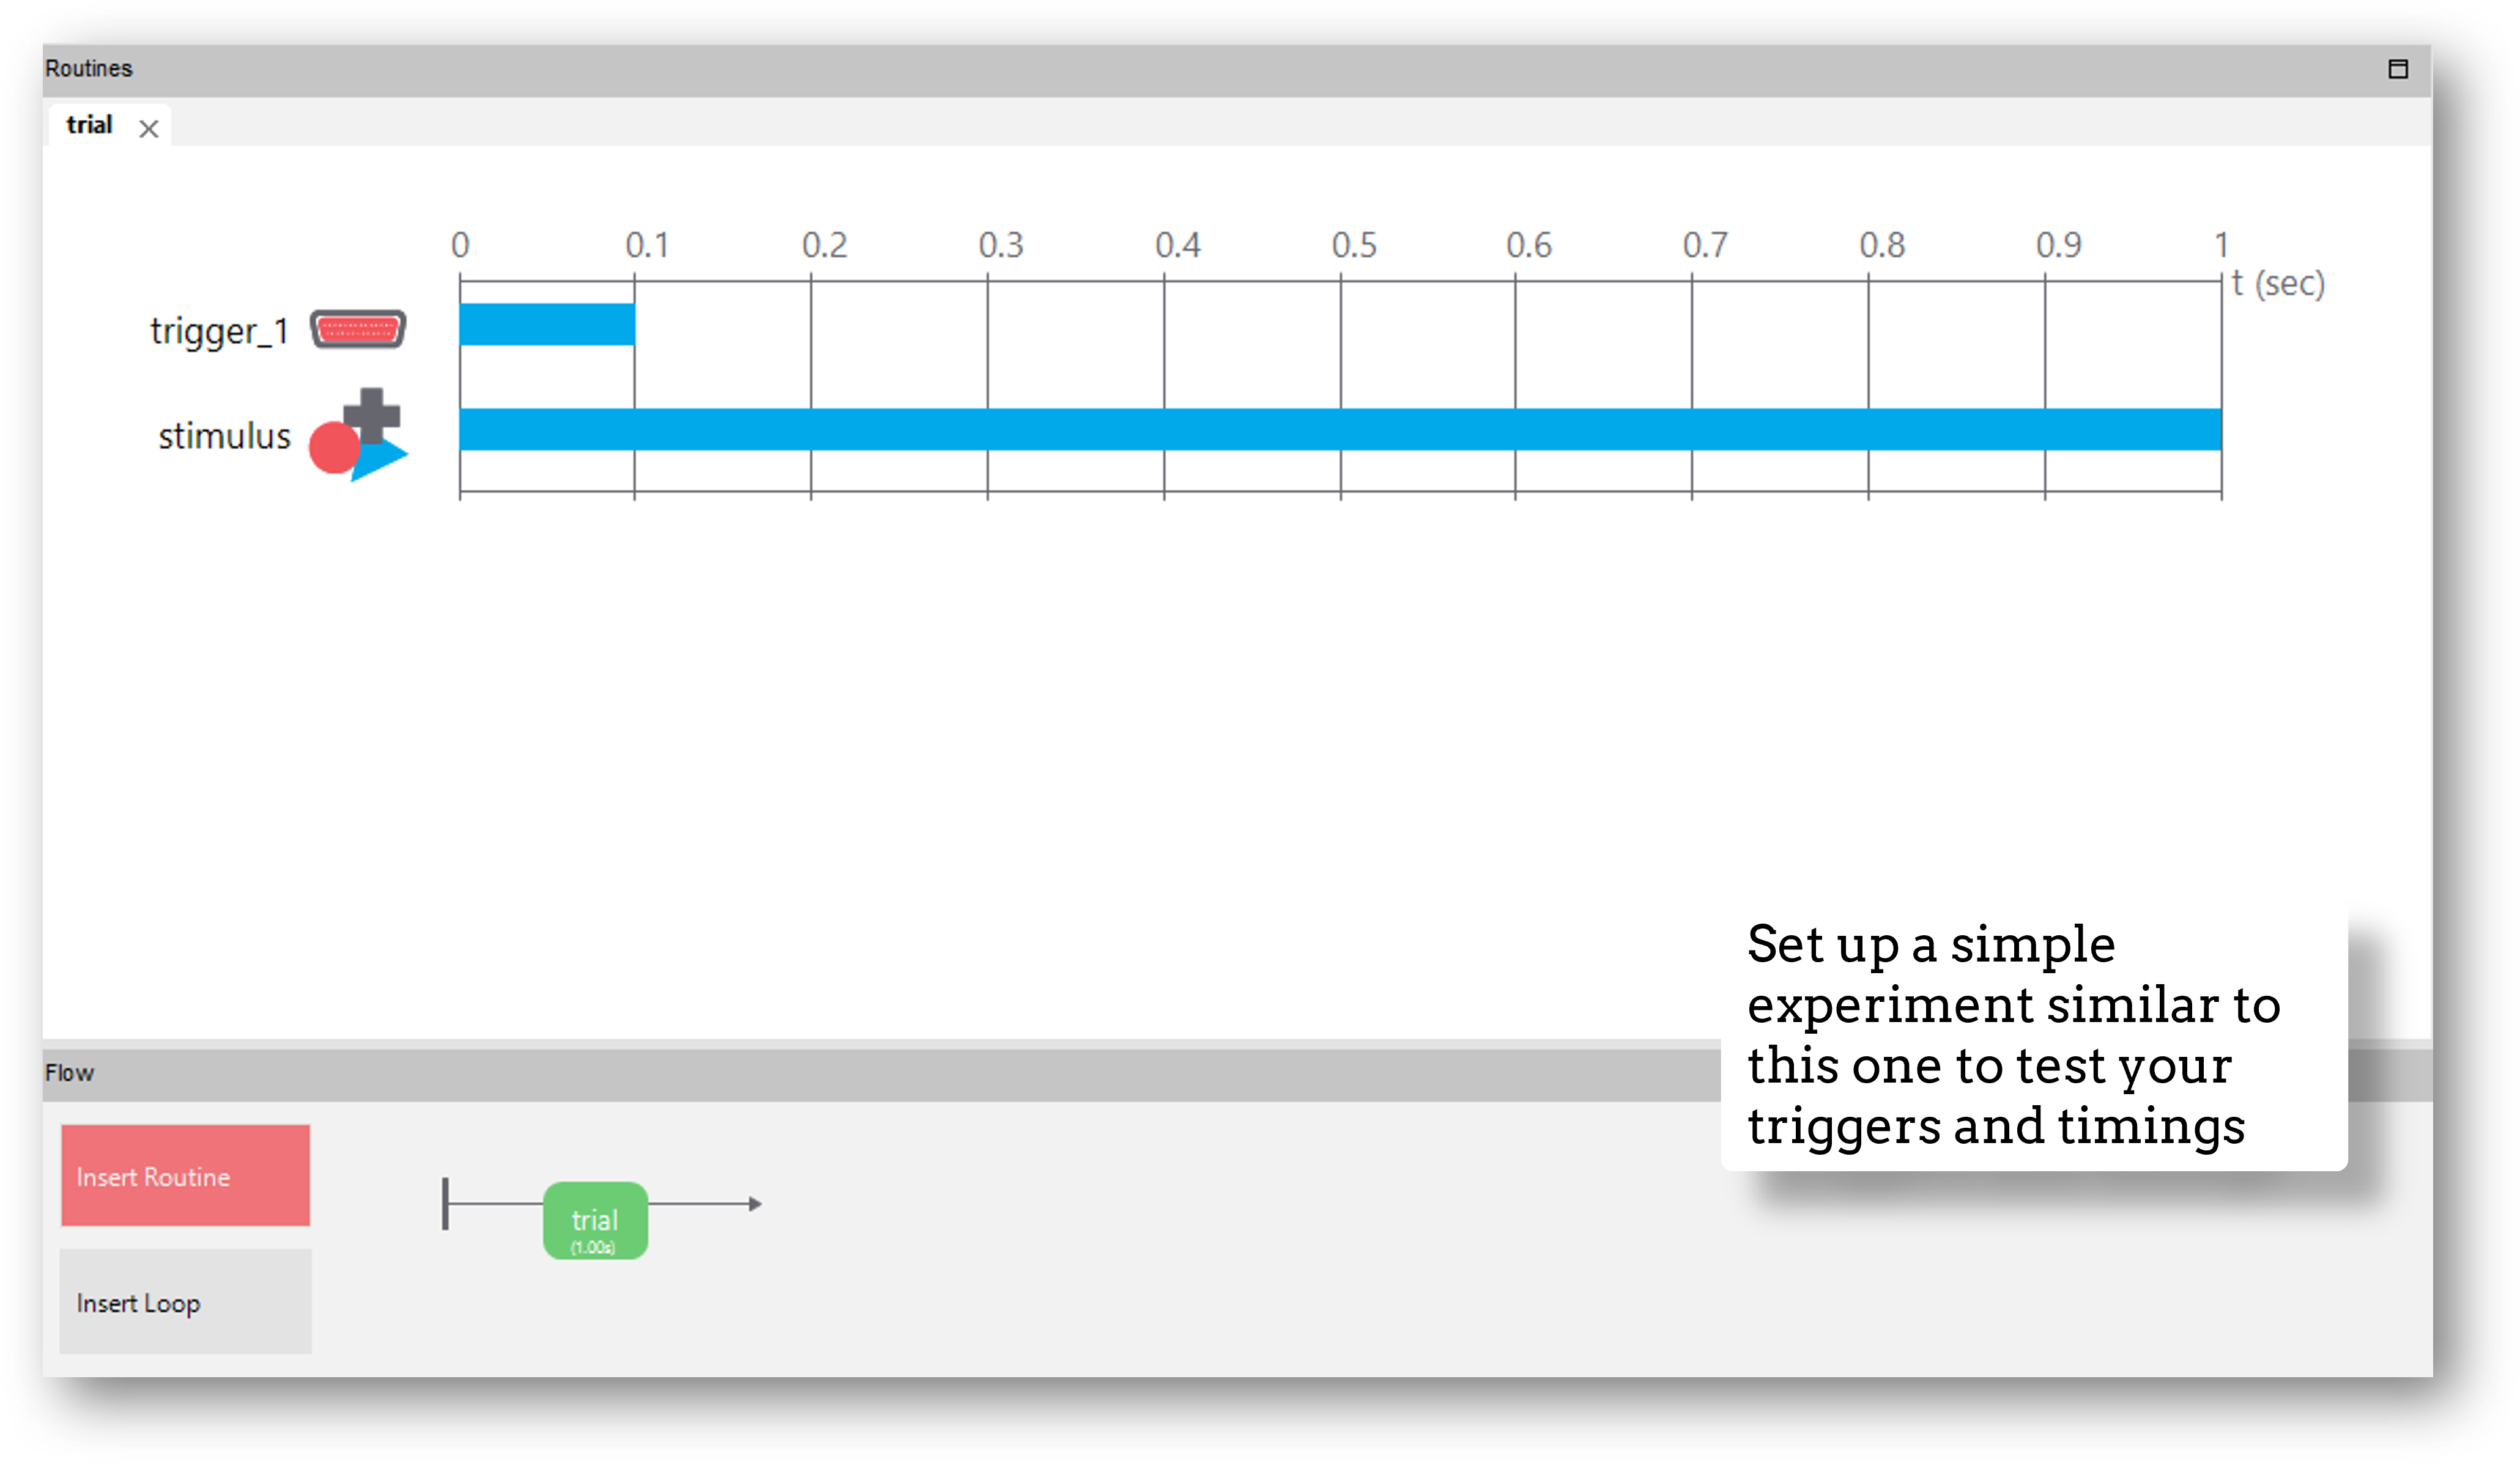Open the trigger_1 parallel port component icon

[x=357, y=329]
